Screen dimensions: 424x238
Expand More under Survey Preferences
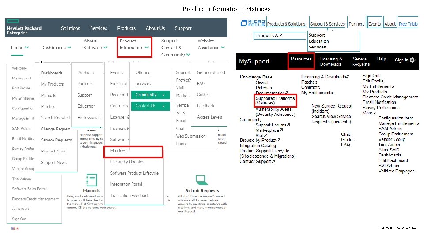point(369,113)
